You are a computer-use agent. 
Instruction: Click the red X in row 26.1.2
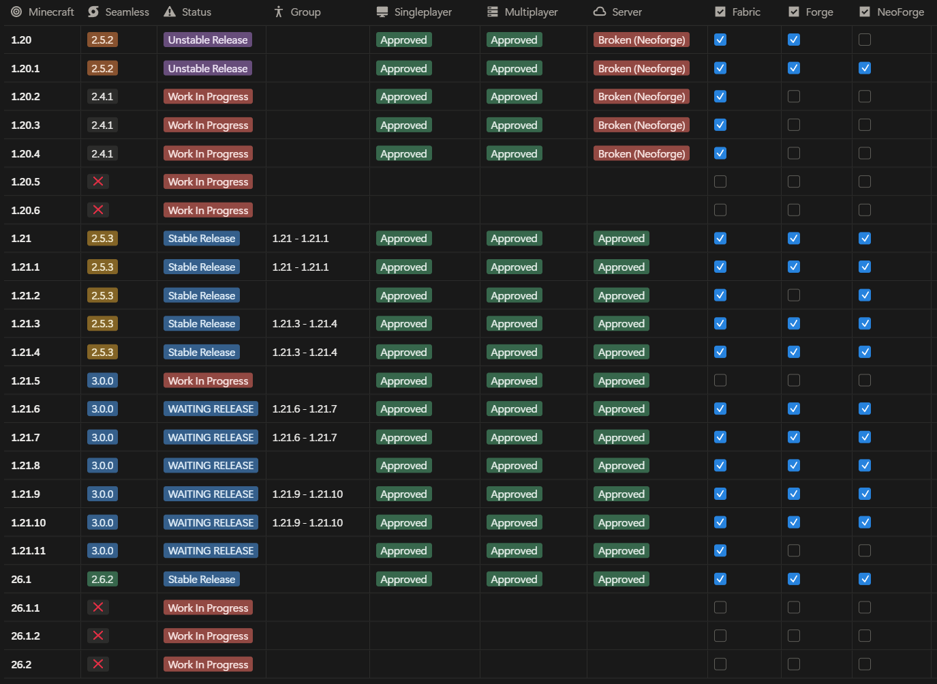click(x=98, y=636)
